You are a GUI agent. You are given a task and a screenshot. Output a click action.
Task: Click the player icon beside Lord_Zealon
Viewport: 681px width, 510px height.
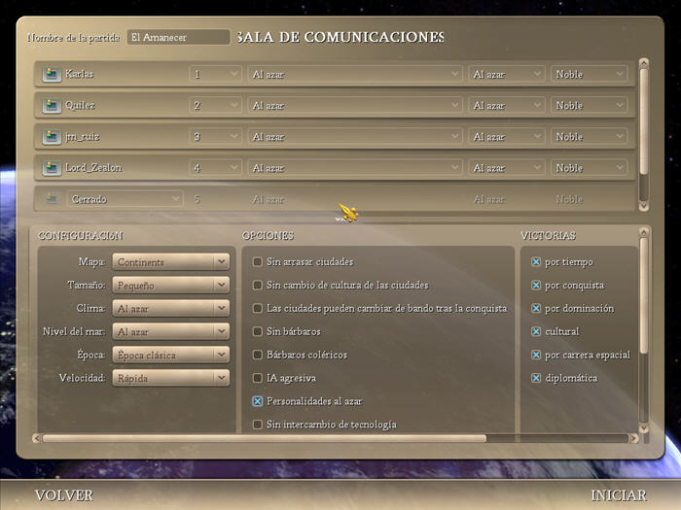[51, 168]
